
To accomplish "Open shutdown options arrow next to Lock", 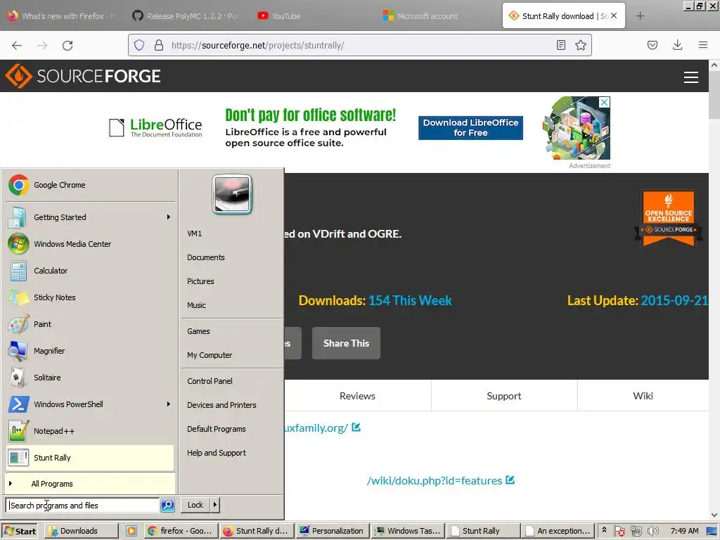I will 214,505.
